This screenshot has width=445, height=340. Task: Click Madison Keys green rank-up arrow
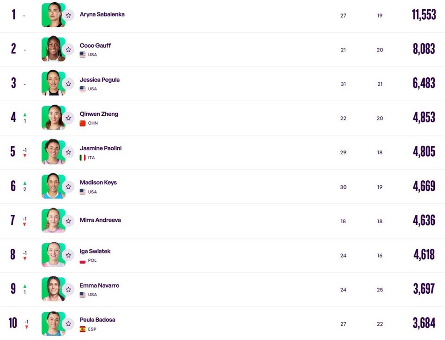(25, 183)
